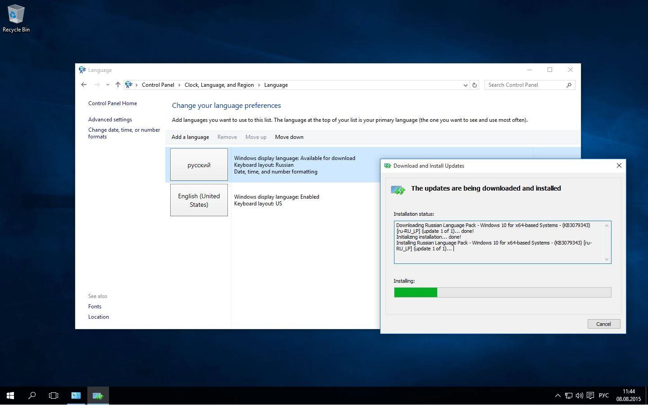
Task: Select the русский language tile
Action: click(199, 165)
